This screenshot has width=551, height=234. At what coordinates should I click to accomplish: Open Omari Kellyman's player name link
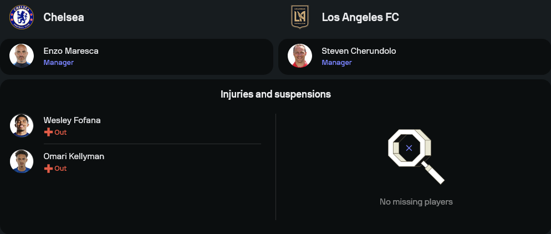74,156
